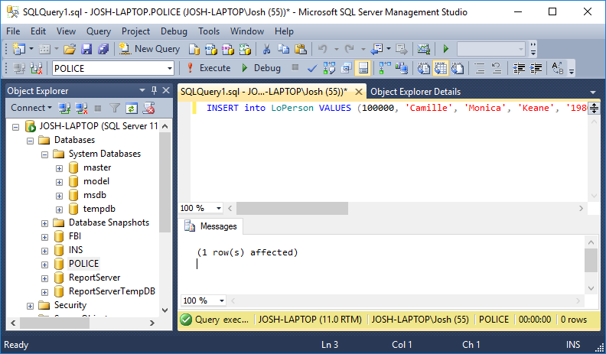Open a Database Engine Query icon
The width and height of the screenshot is (606, 354).
[194, 49]
